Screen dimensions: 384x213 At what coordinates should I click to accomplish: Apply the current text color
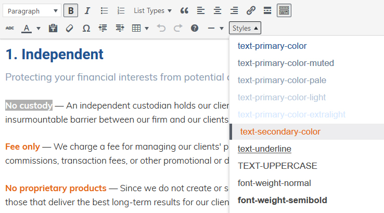pyautogui.click(x=27, y=28)
